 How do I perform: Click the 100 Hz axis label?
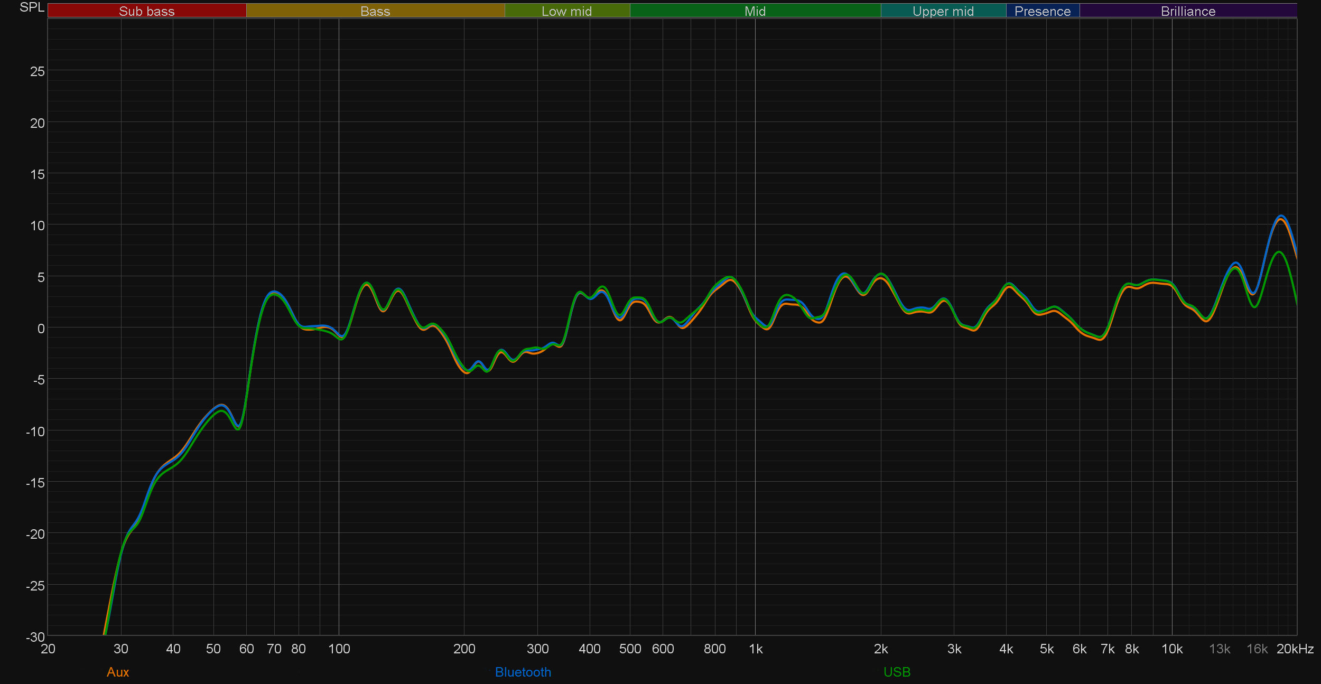(339, 649)
